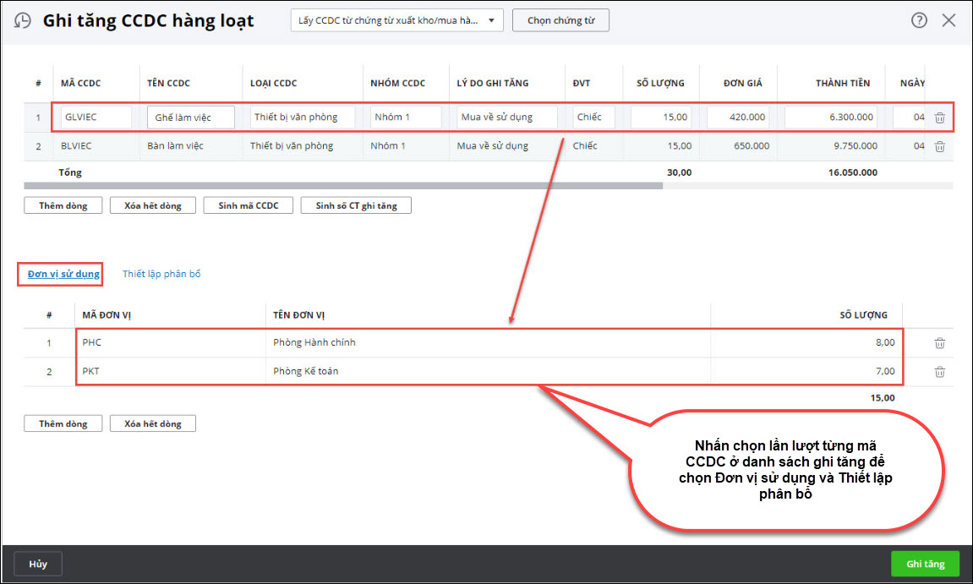Image resolution: width=973 pixels, height=584 pixels.
Task: Delete the GLVIEC row with trash icon
Action: point(940,117)
